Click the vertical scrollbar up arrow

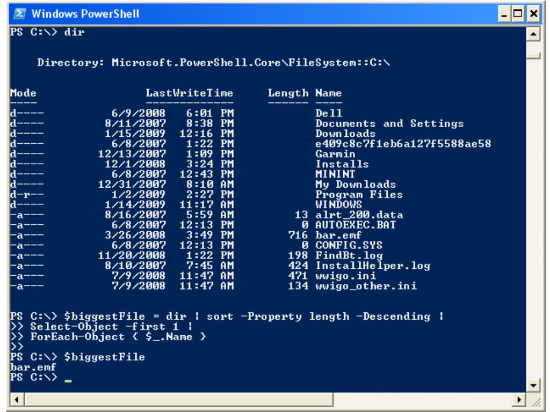coord(533,34)
